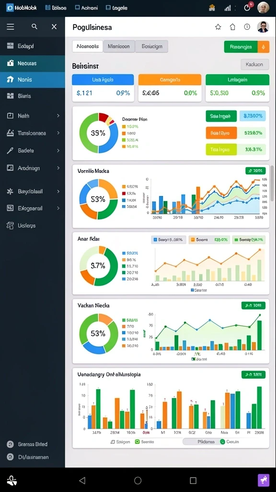Open the orange dropdown beside Rarengim button
Screen dimensions: 276x492
pyautogui.click(x=264, y=47)
